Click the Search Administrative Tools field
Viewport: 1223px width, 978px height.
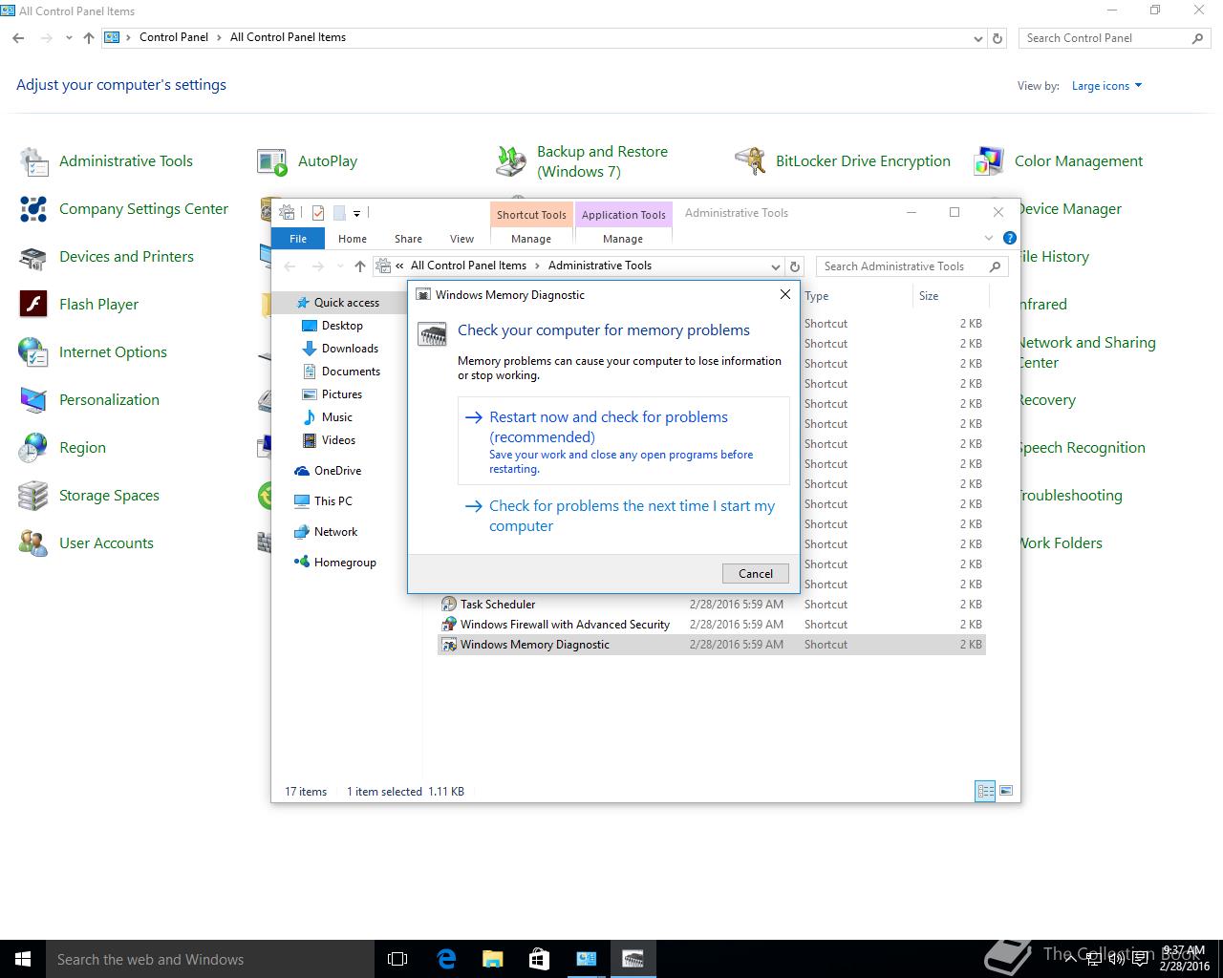[912, 266]
